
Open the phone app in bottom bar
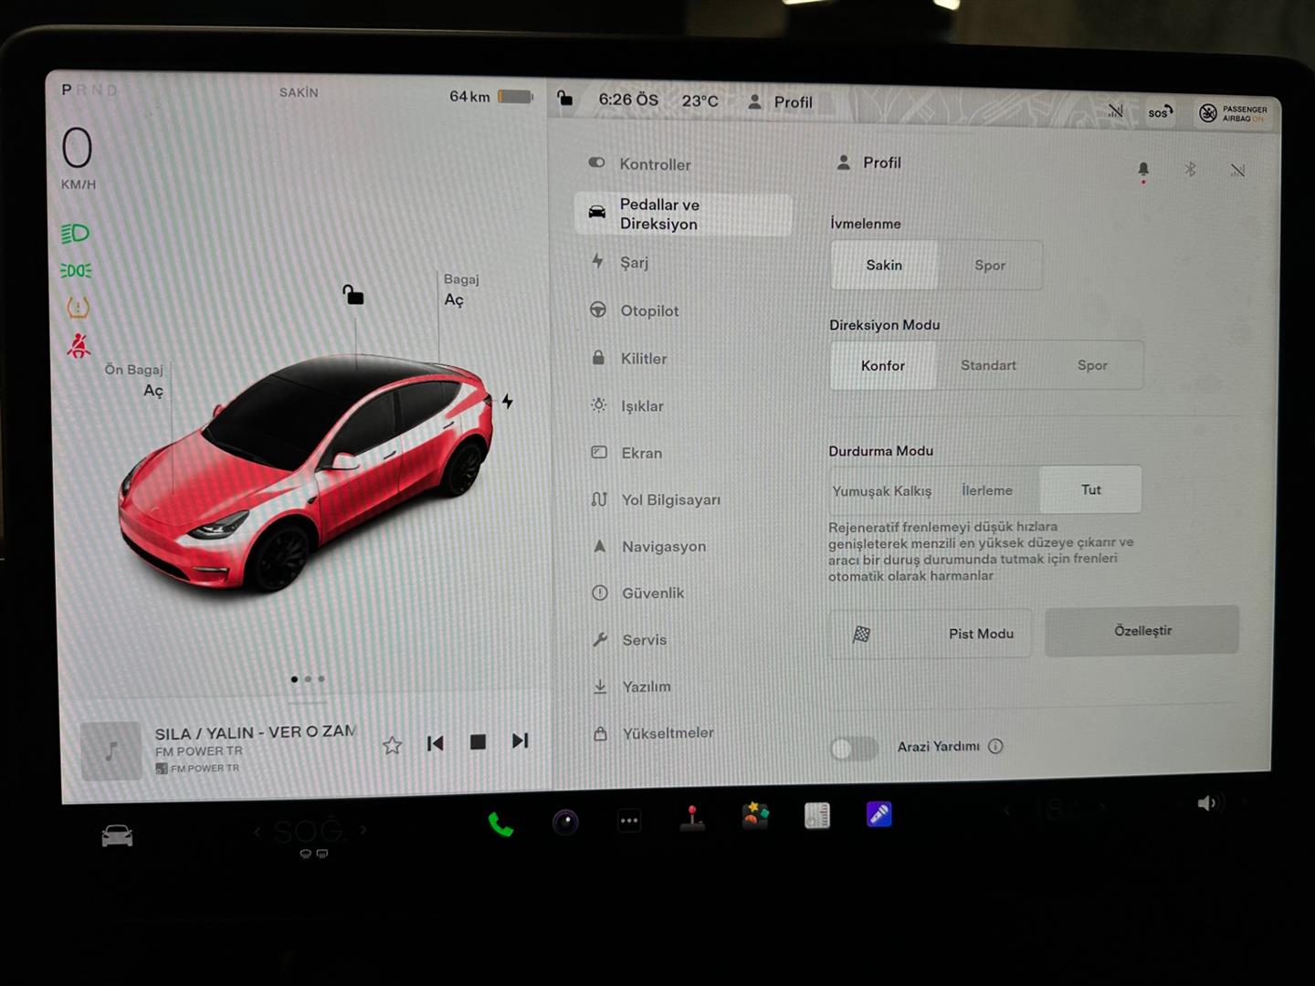(500, 823)
